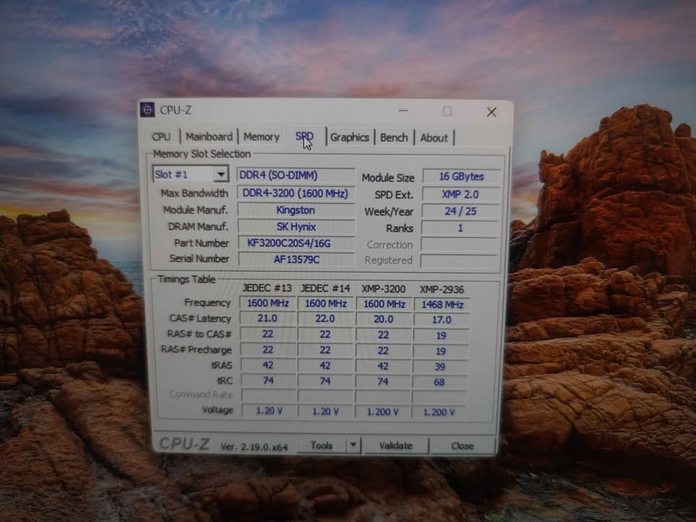Click the Max Bandwidth label
The width and height of the screenshot is (696, 522).
[x=194, y=193]
